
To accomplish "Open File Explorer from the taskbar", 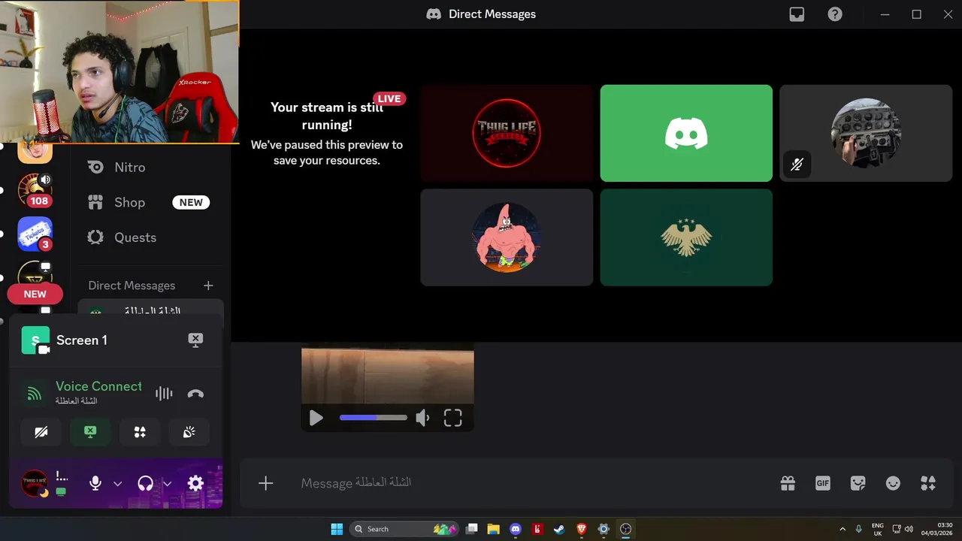I will pos(493,529).
